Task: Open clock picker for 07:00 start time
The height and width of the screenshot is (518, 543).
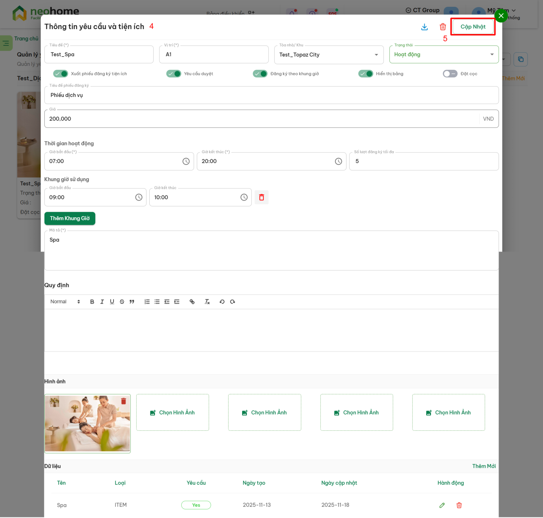Action: coord(186,161)
